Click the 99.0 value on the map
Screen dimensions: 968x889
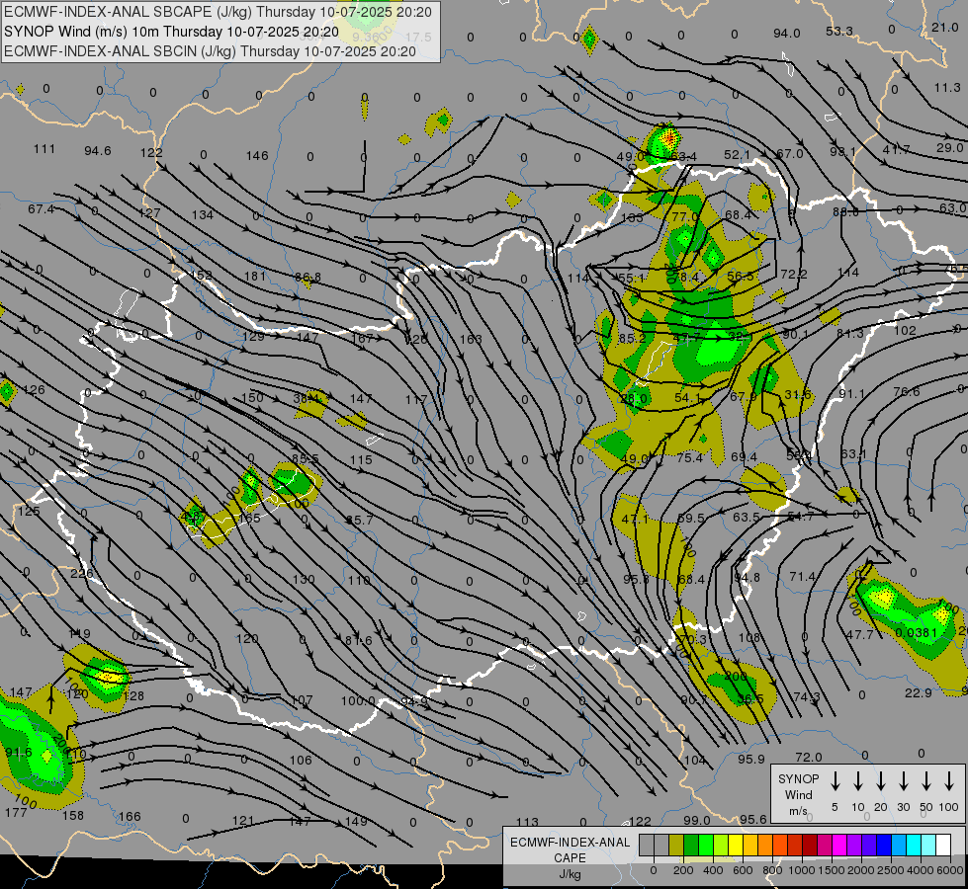(x=697, y=821)
